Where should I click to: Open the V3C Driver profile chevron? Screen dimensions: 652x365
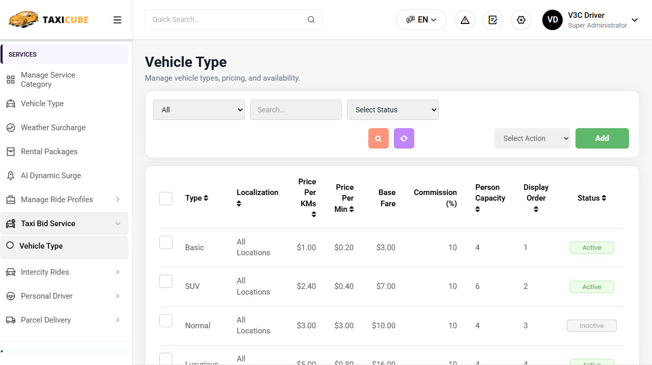pyautogui.click(x=635, y=20)
